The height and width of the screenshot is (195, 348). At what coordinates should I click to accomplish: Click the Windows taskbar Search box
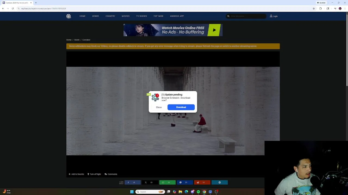(150, 192)
